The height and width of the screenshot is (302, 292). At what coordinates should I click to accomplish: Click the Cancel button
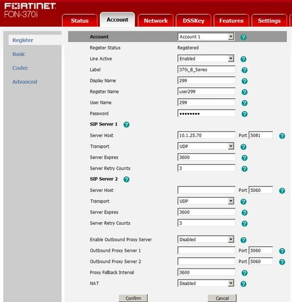coord(222,298)
